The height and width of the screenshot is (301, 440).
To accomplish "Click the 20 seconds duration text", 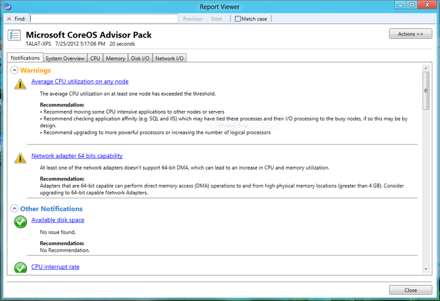I will point(122,44).
